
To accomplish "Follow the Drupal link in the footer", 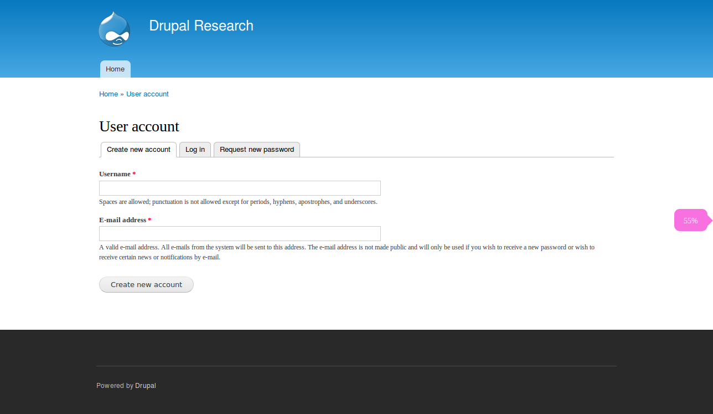I will click(146, 386).
